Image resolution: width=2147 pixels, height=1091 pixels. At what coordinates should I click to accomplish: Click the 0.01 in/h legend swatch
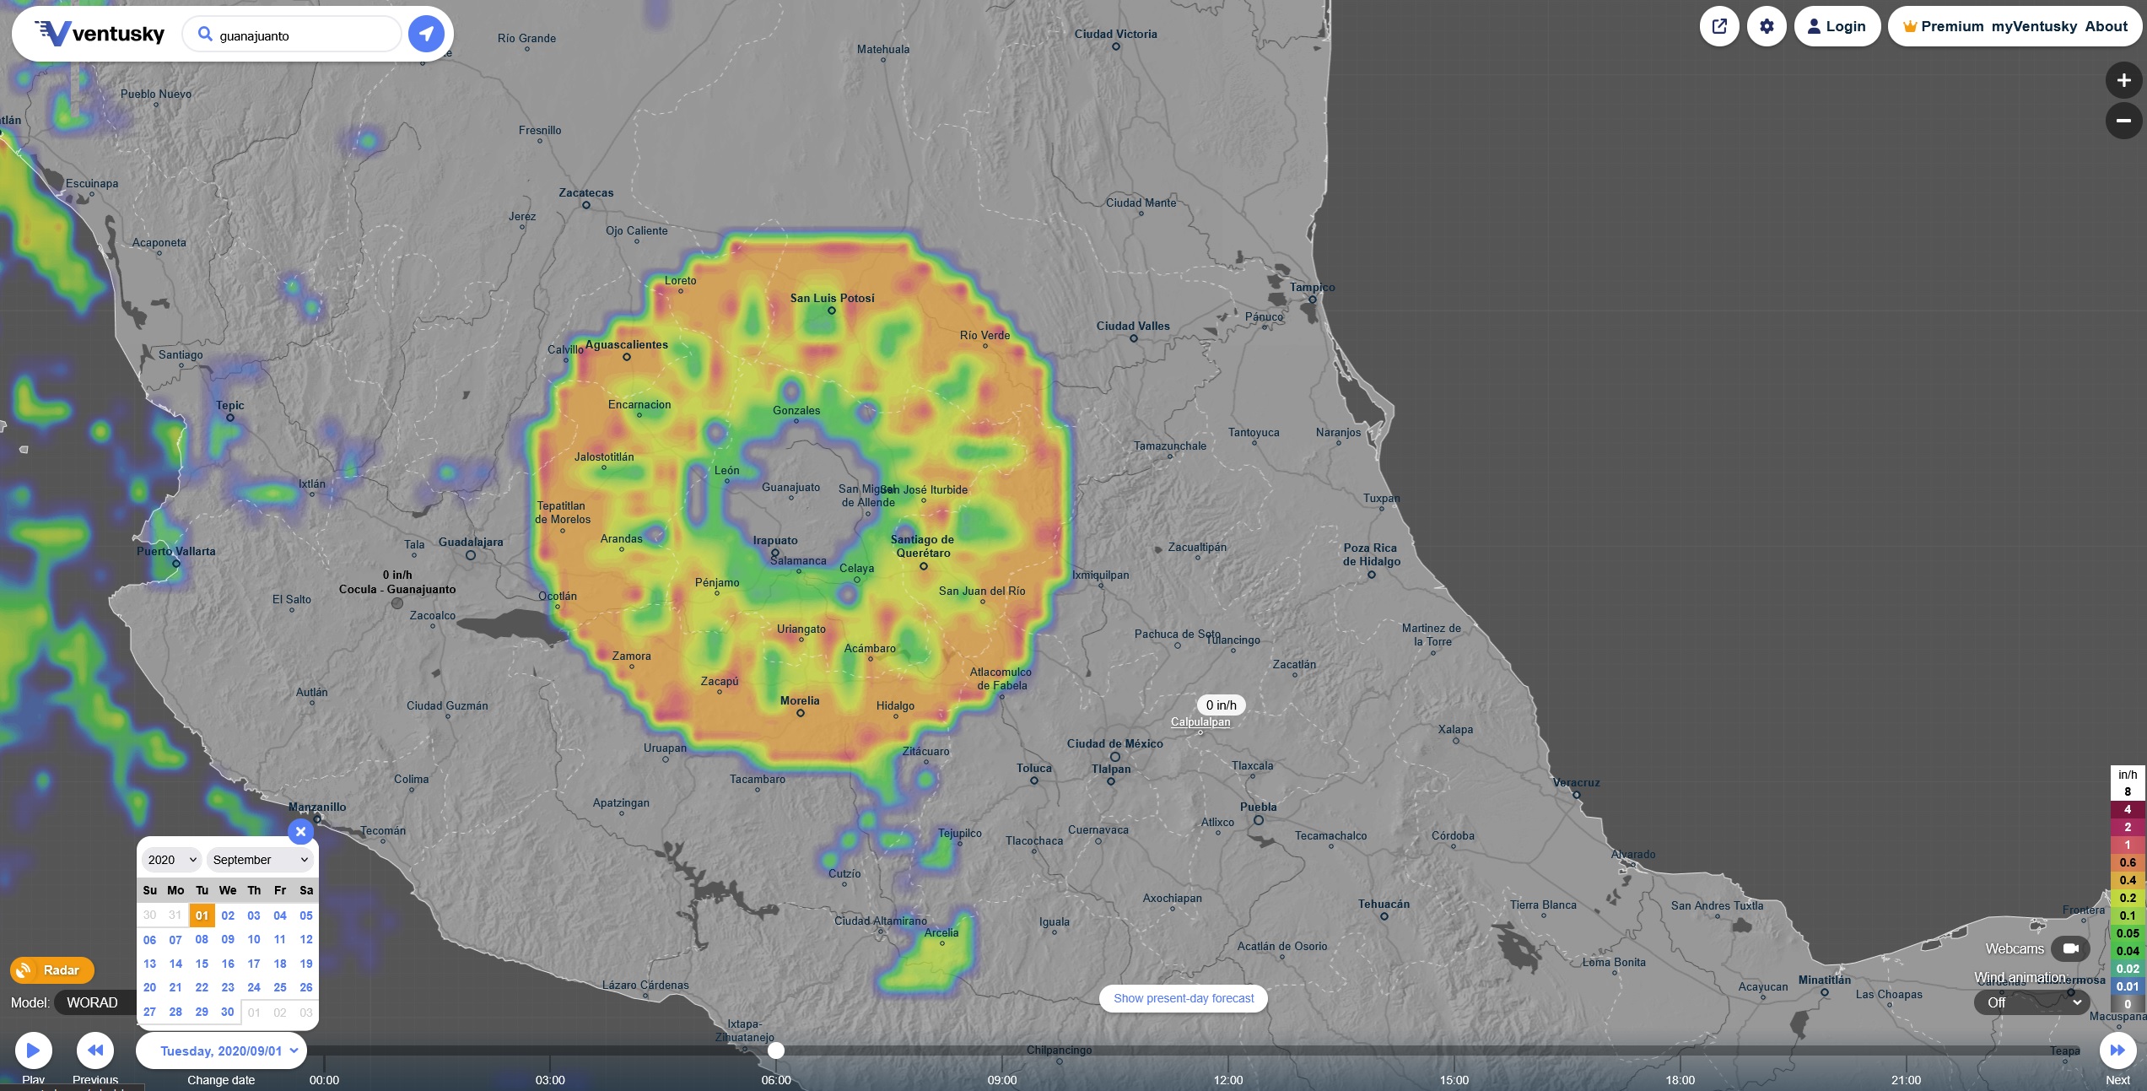pos(2128,987)
